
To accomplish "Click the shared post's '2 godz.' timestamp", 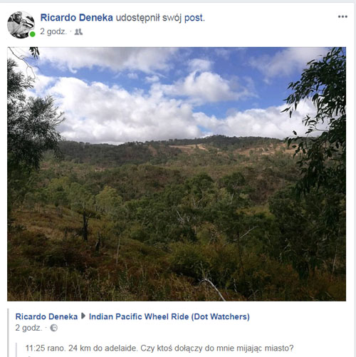I will point(28,328).
